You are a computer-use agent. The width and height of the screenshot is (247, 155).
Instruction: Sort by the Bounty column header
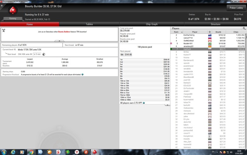click(218, 32)
